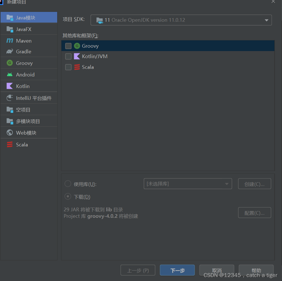Screen dimensions: 282x281
Task: Open the 项目 SDK dropdown arrow
Action: coord(267,20)
